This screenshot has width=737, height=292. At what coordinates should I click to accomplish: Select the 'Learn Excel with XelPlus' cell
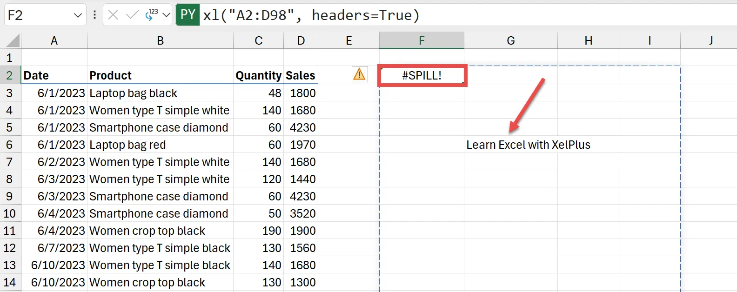pyautogui.click(x=510, y=145)
